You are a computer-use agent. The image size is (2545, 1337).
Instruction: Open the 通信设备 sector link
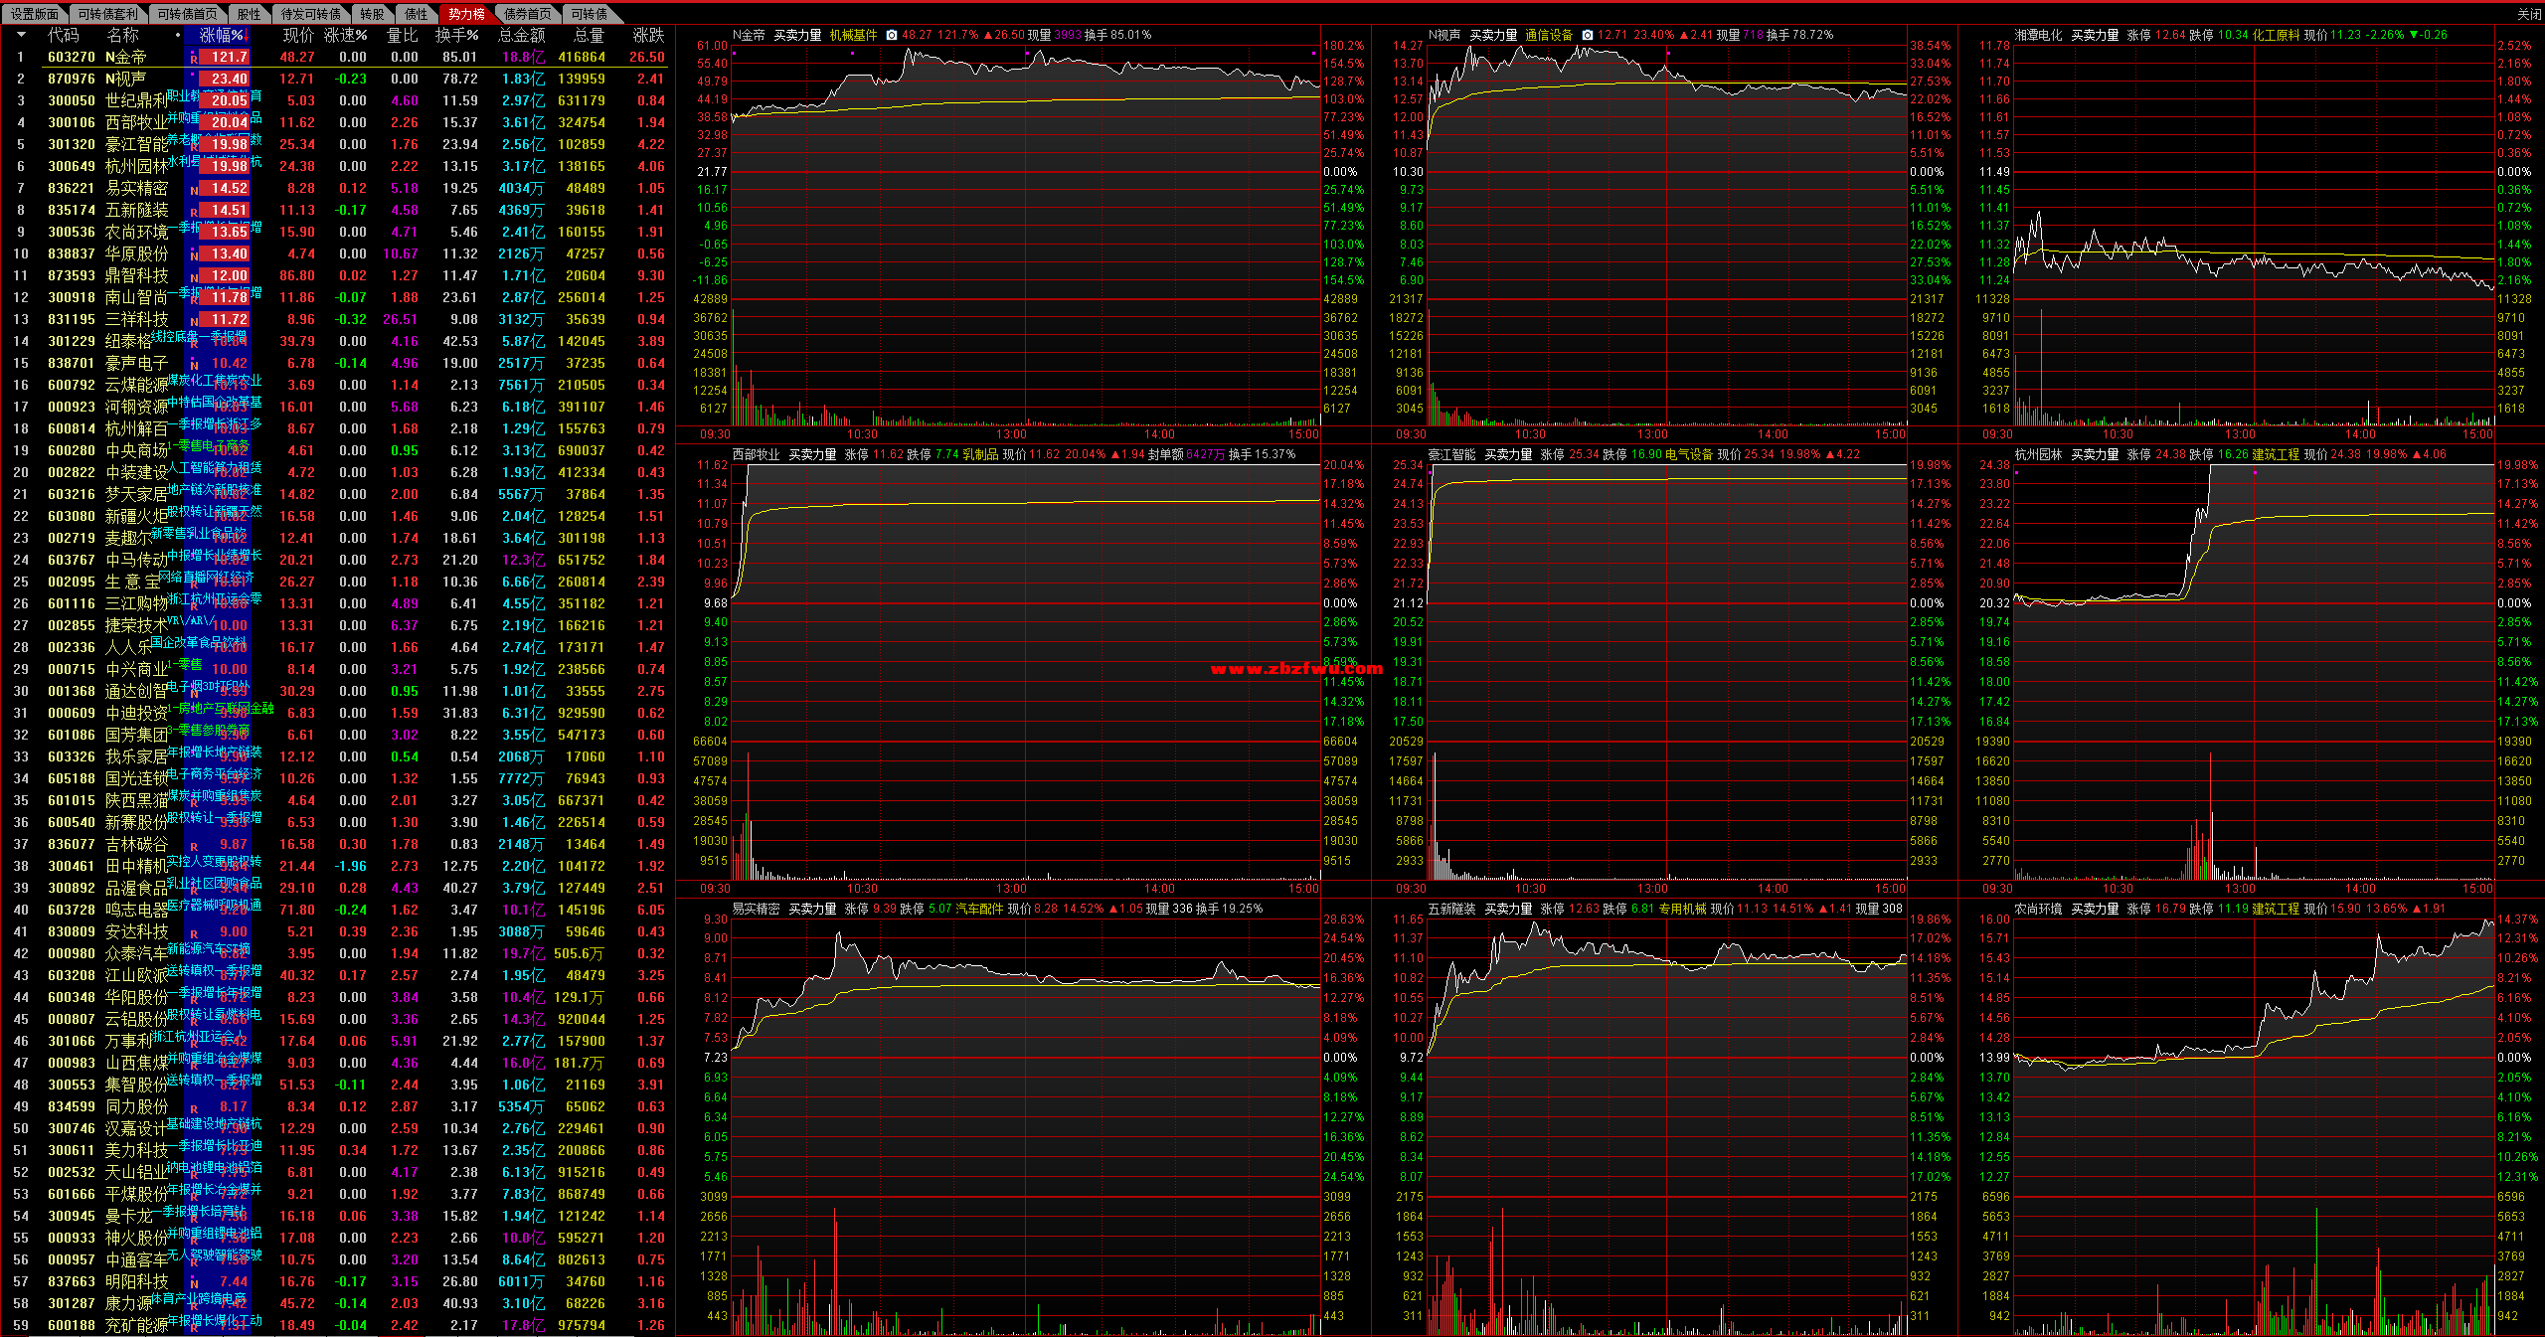point(1549,35)
